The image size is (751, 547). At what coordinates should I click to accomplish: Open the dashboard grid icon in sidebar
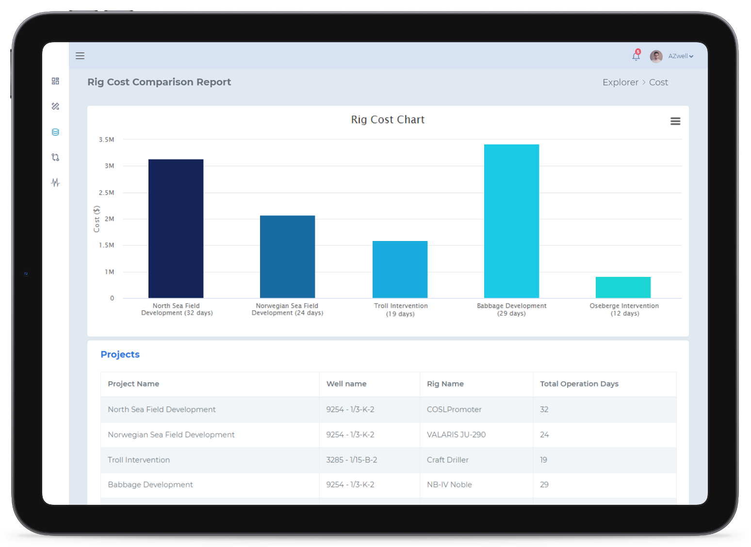[x=55, y=81]
